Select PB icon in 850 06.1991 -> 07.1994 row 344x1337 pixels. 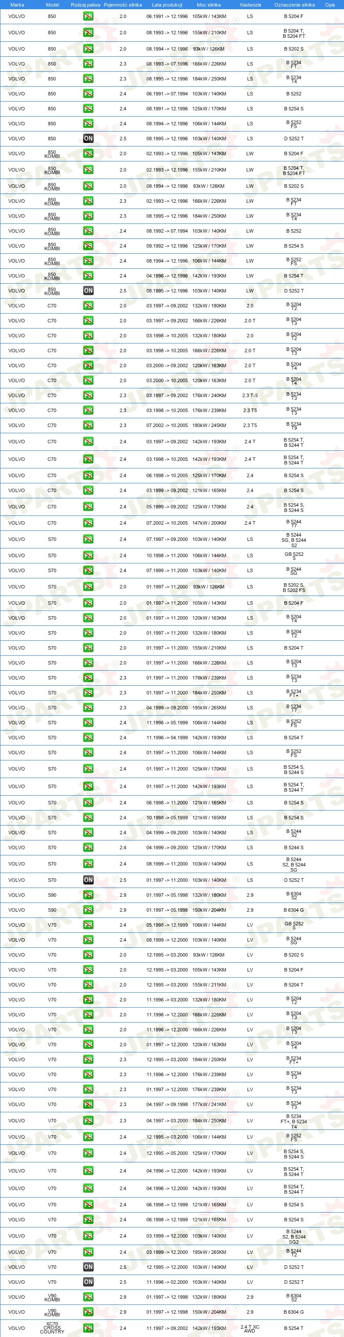click(88, 94)
